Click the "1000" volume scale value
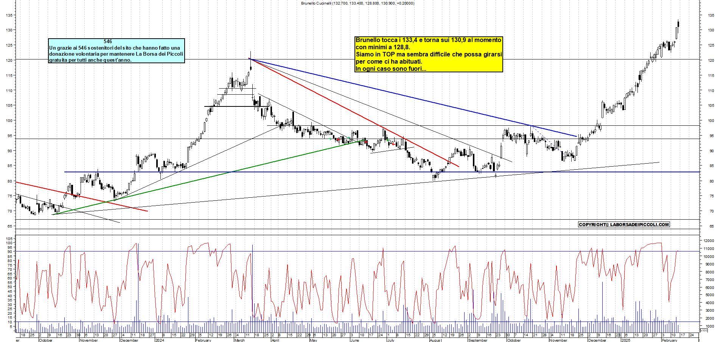 [x=710, y=326]
